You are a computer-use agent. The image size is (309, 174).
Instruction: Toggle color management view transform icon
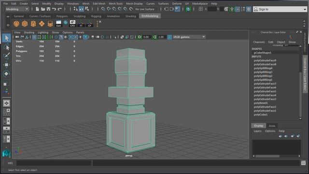(169, 37)
